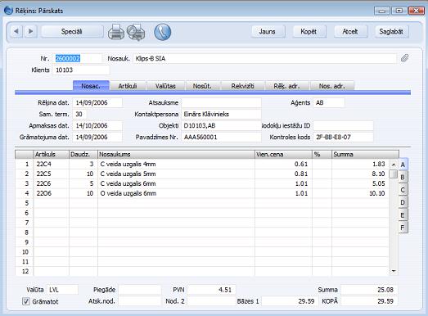Image resolution: width=428 pixels, height=316 pixels.
Task: Click the PVN value 4.51
Action: [211, 290]
